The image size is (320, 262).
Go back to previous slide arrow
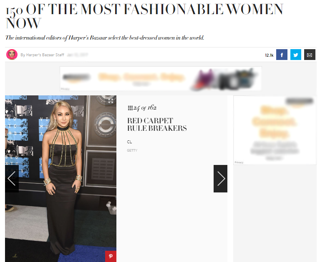[x=12, y=179]
